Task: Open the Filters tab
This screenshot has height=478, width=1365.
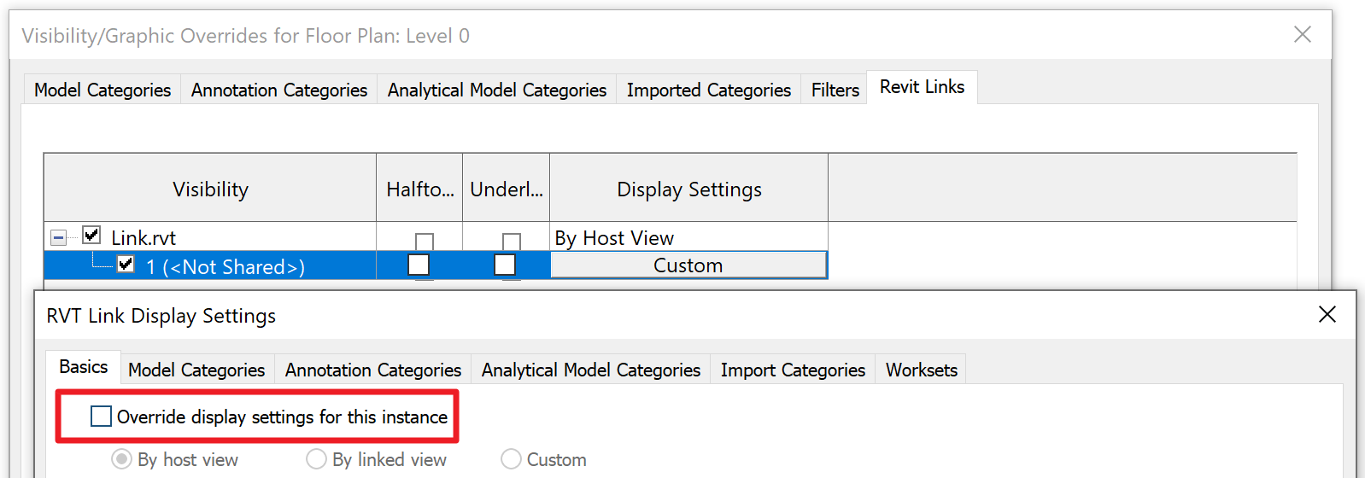Action: 835,90
